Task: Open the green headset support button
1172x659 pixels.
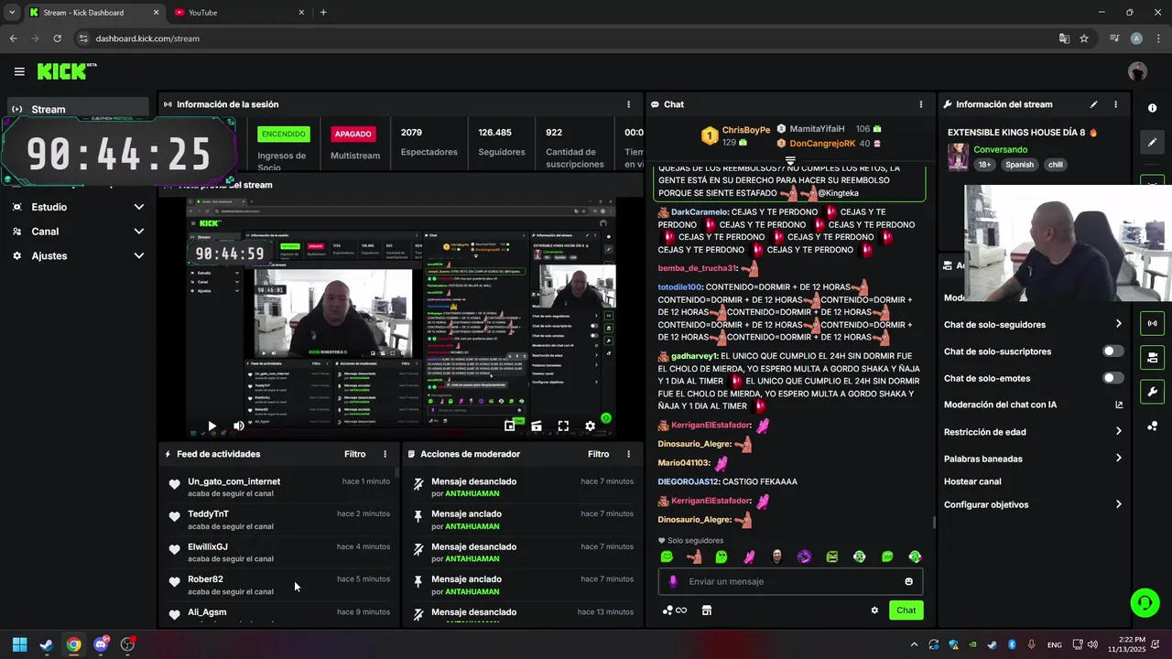Action: pos(1145,602)
